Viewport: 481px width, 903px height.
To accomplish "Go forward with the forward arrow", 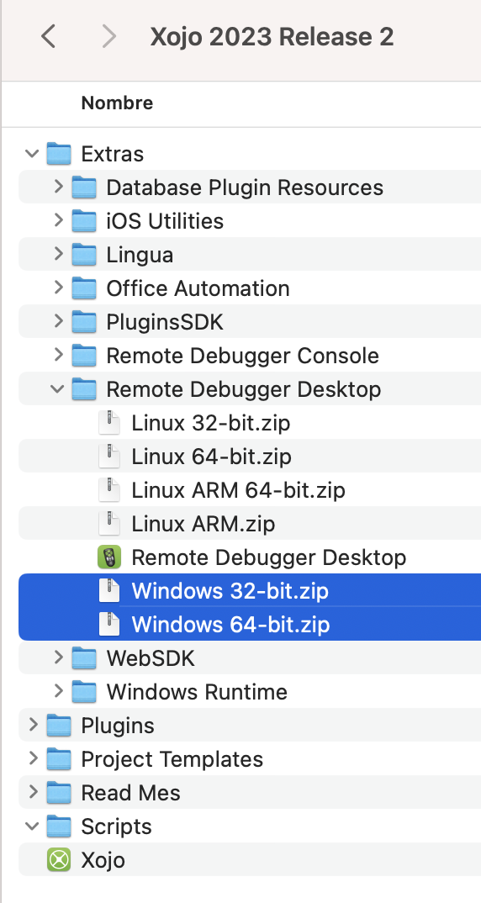I will 108,37.
